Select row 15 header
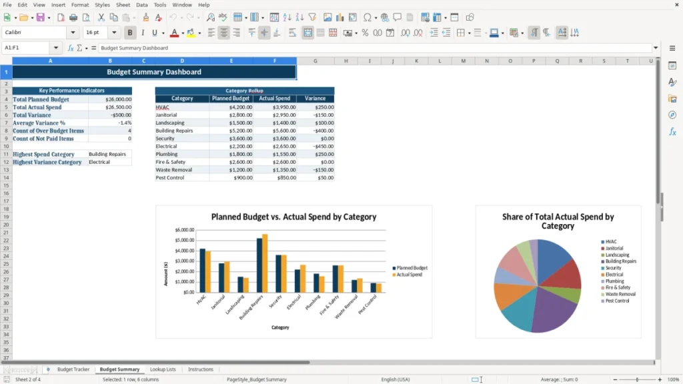 pos(6,185)
